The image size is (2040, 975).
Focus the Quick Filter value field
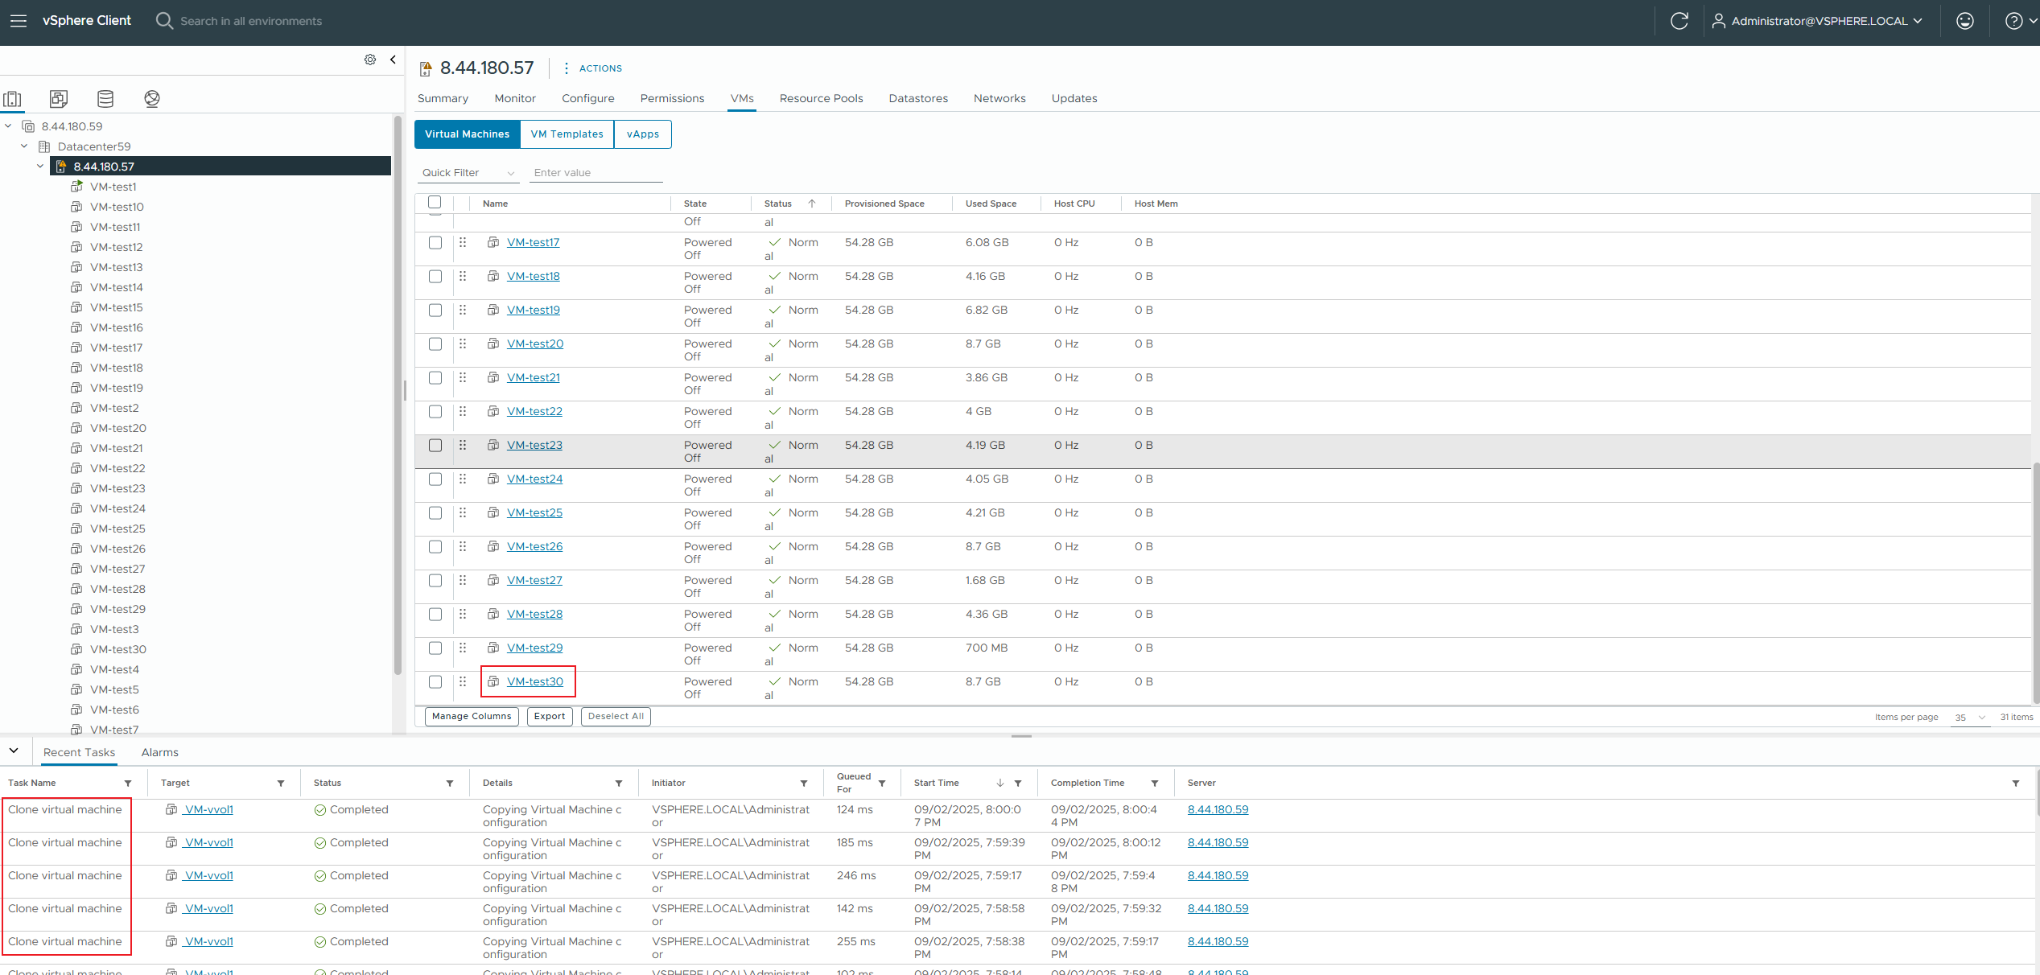596,173
